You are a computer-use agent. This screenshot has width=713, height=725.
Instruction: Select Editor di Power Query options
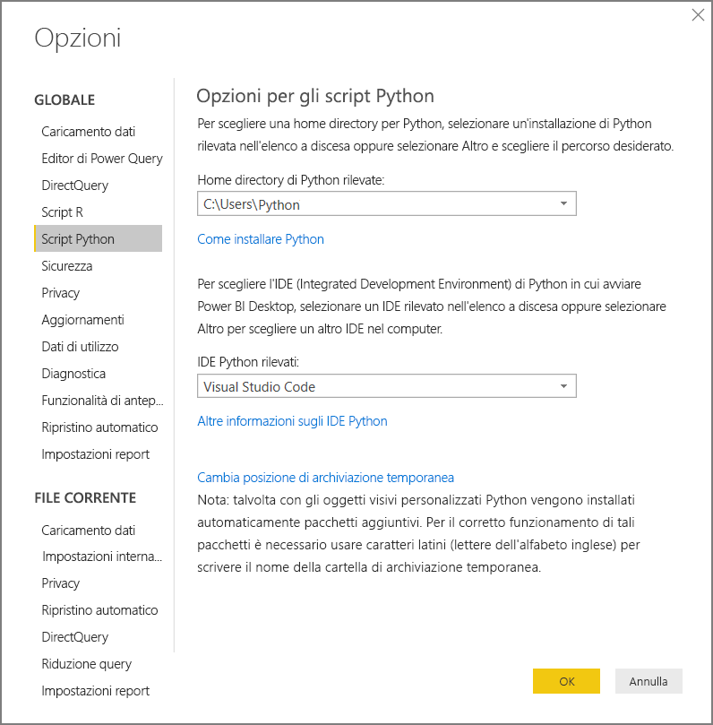pyautogui.click(x=101, y=158)
